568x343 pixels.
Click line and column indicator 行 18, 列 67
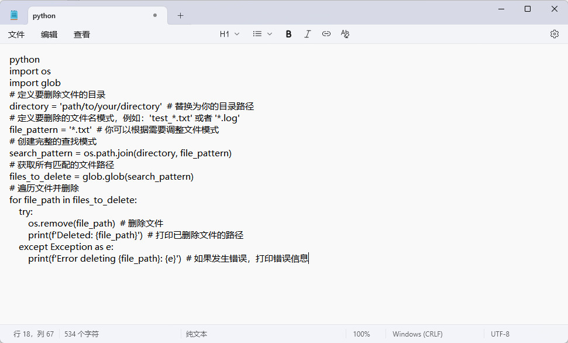(x=33, y=334)
